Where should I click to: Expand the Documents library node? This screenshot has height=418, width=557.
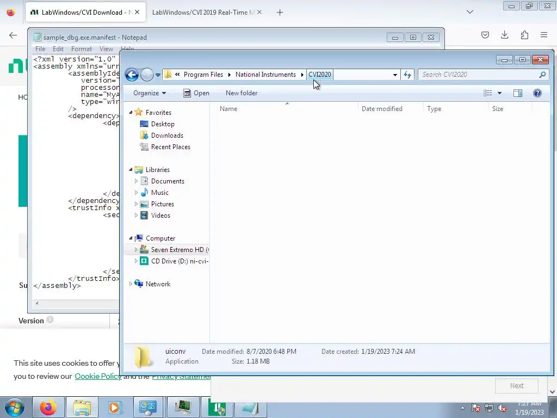coord(136,181)
